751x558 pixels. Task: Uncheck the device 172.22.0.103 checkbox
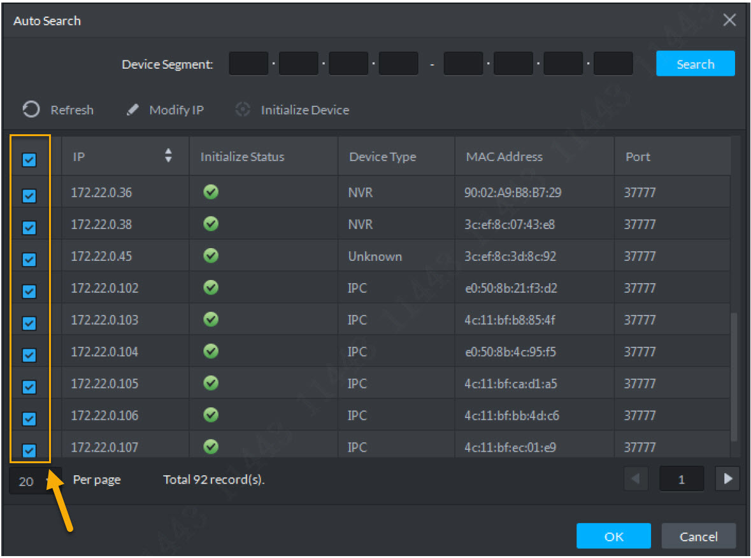point(29,323)
